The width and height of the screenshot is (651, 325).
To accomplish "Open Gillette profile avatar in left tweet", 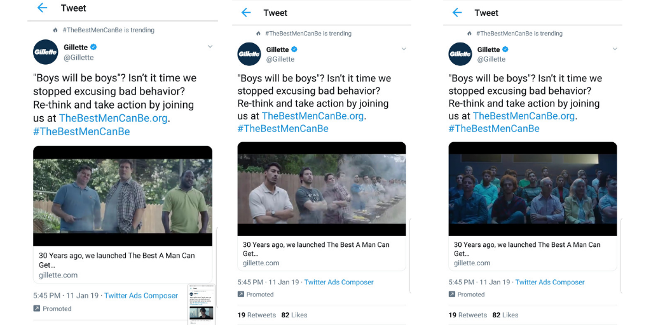I will point(46,52).
